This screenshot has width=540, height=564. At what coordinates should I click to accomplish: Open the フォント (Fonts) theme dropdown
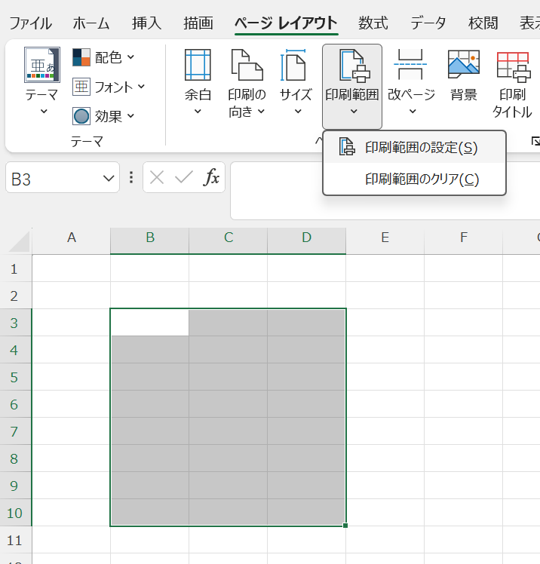pyautogui.click(x=109, y=87)
